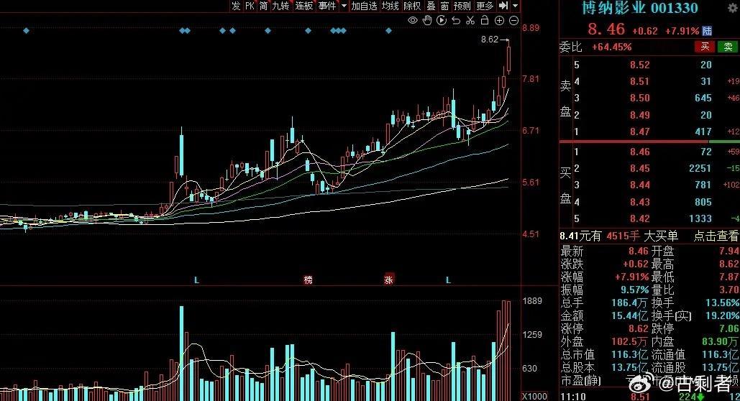
Task: Switch to 简 simplified view
Action: point(263,6)
